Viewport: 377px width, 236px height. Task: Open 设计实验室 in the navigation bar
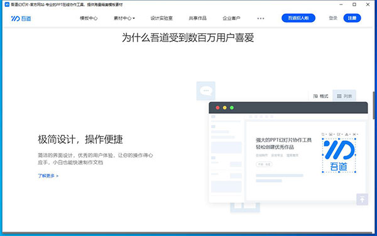pyautogui.click(x=161, y=18)
